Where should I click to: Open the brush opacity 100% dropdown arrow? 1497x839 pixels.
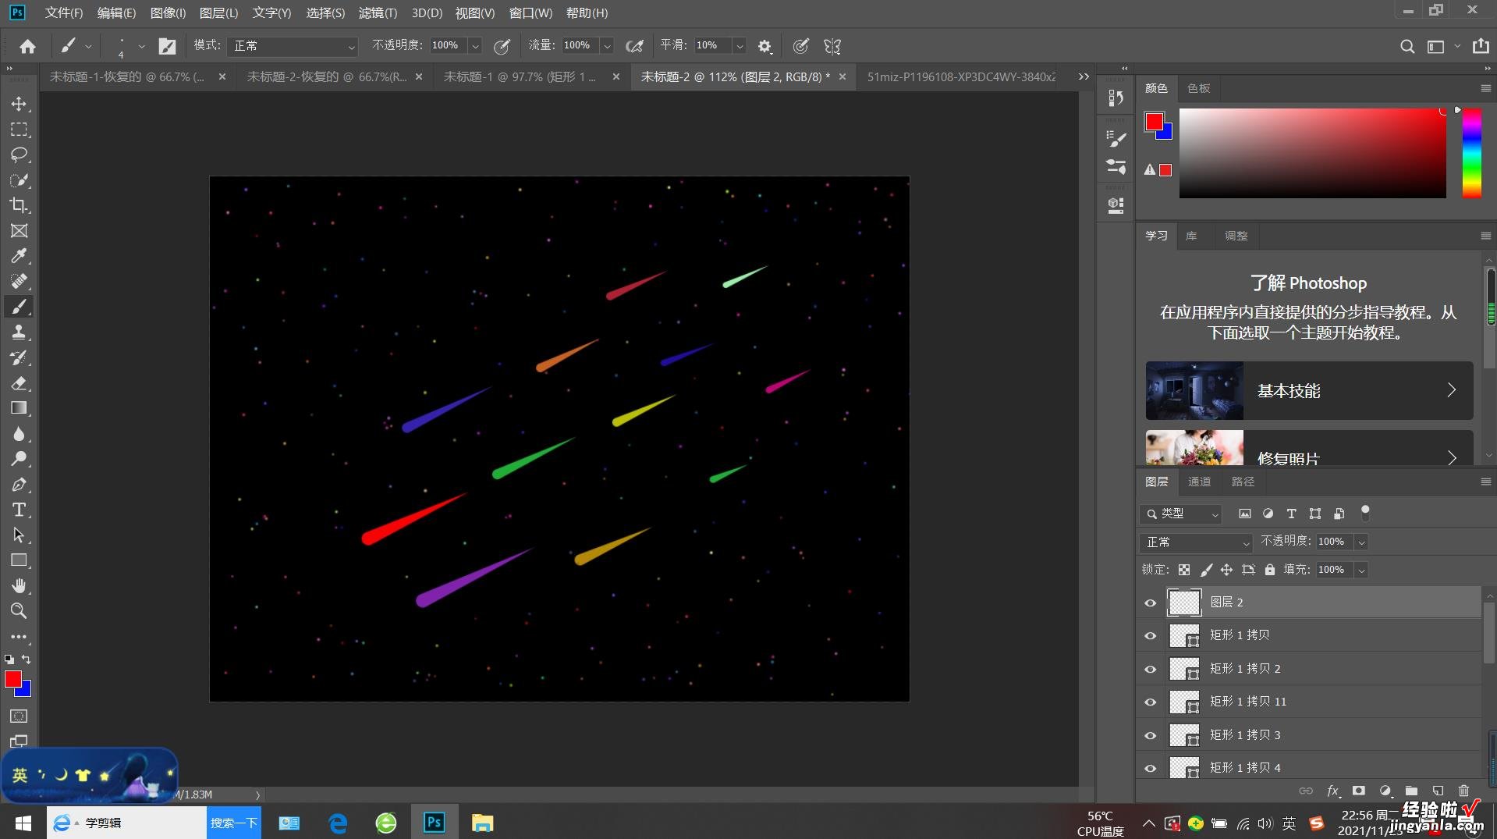pos(475,46)
